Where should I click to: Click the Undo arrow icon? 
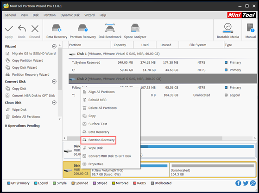(x=22, y=29)
